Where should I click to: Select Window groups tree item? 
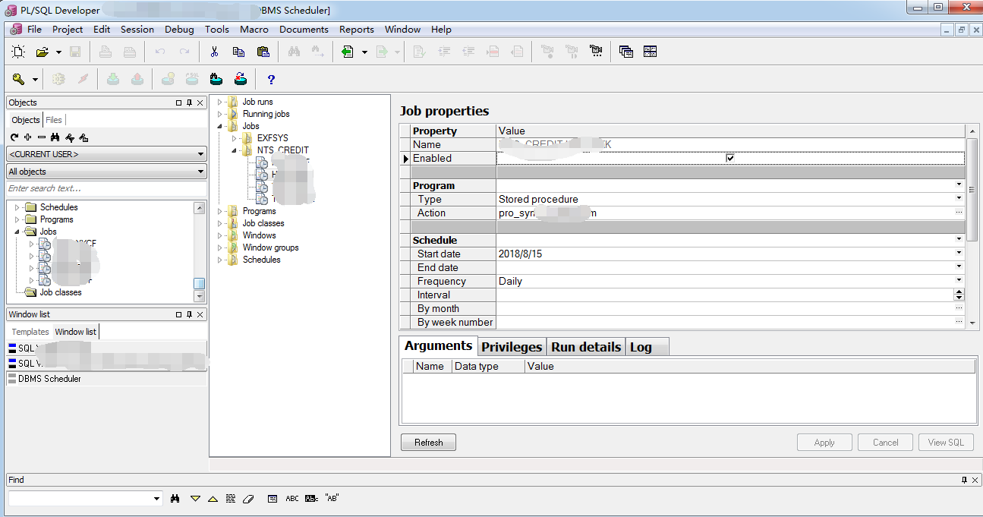(270, 247)
